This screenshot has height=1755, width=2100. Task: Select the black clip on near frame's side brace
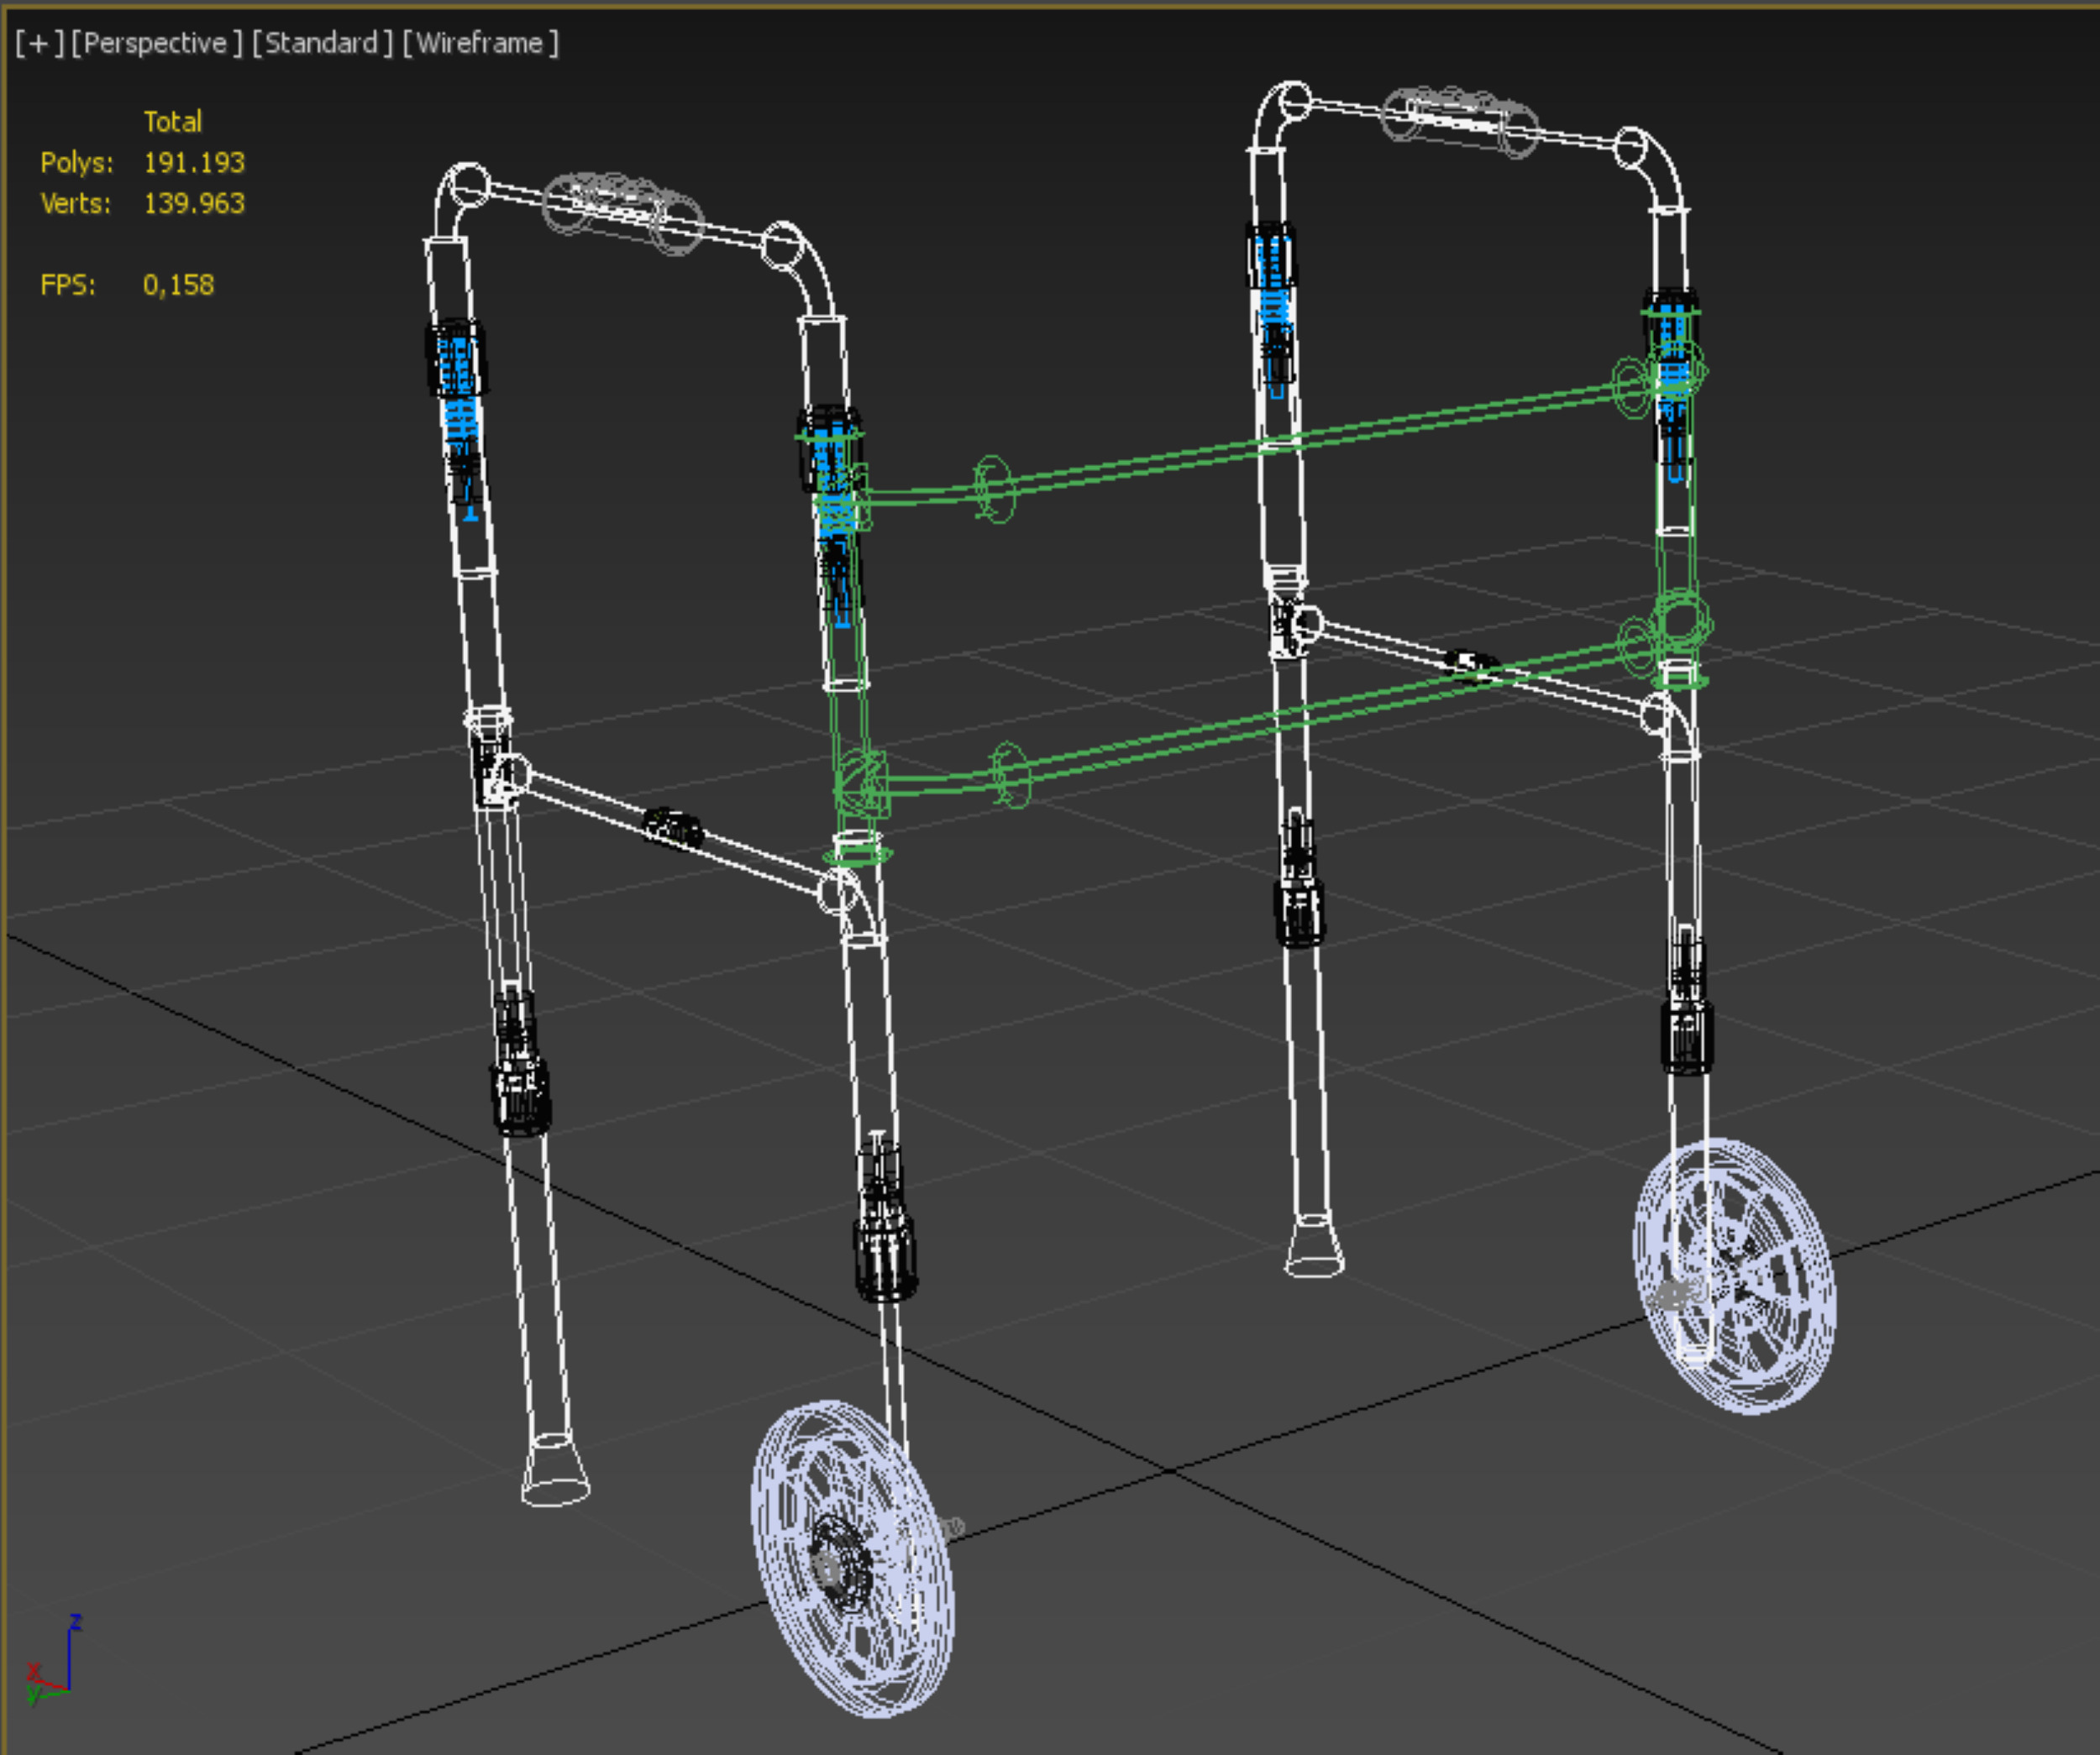[672, 829]
